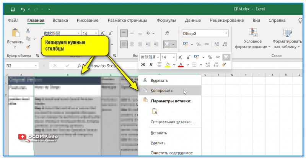Image resolution: width=306 pixels, height=159 pixels.
Task: Click the Save icon in the title bar
Action: pyautogui.click(x=13, y=9)
